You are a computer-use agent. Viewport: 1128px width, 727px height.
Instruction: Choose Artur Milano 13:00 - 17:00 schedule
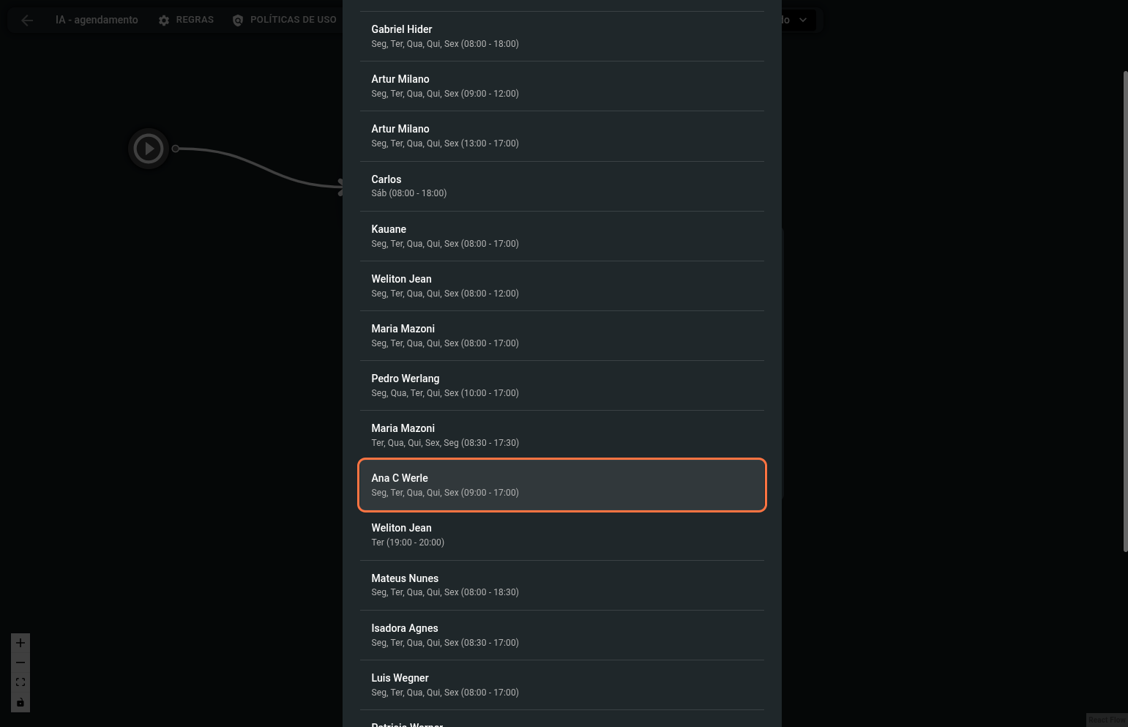561,135
